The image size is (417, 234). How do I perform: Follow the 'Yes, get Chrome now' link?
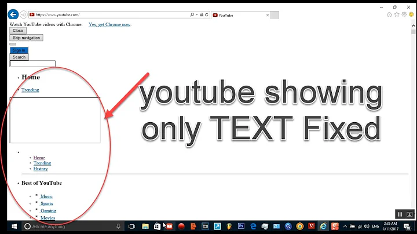point(109,24)
